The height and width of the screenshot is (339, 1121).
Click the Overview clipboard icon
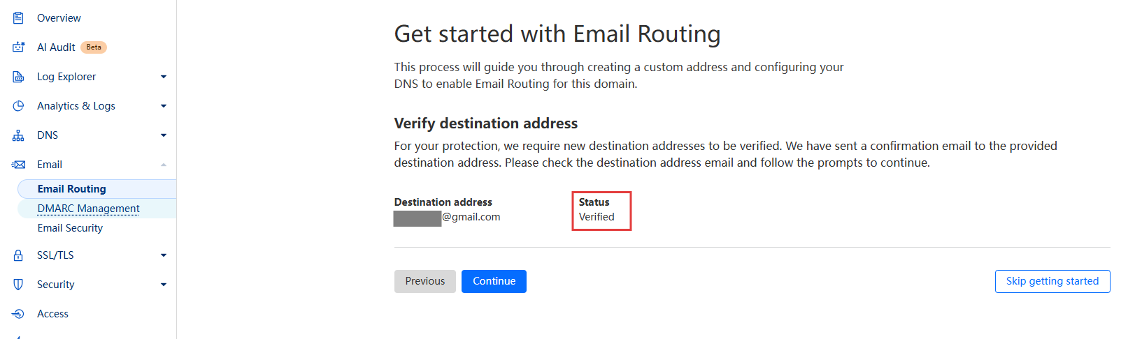18,18
